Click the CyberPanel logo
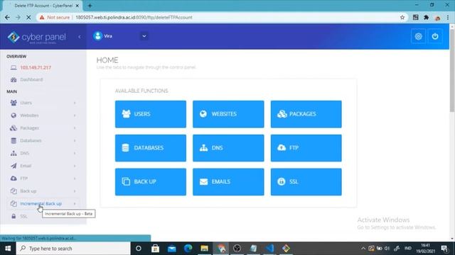 click(x=36, y=38)
